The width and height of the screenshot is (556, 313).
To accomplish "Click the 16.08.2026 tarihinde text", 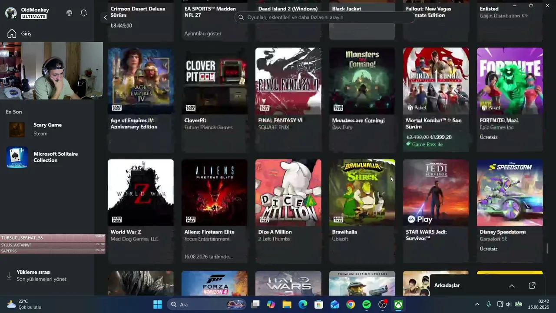I will 208,257.
